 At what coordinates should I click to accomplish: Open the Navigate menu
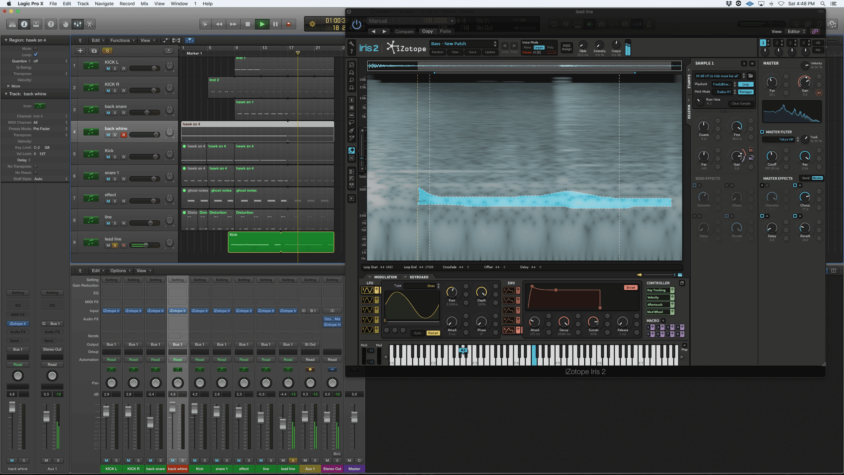coord(104,4)
